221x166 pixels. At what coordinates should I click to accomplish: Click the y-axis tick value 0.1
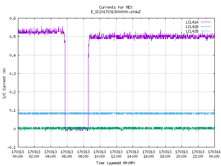pos(12,110)
